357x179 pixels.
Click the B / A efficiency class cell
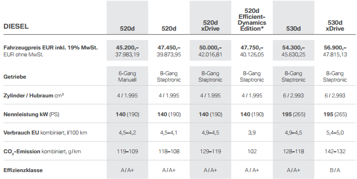click(335, 170)
